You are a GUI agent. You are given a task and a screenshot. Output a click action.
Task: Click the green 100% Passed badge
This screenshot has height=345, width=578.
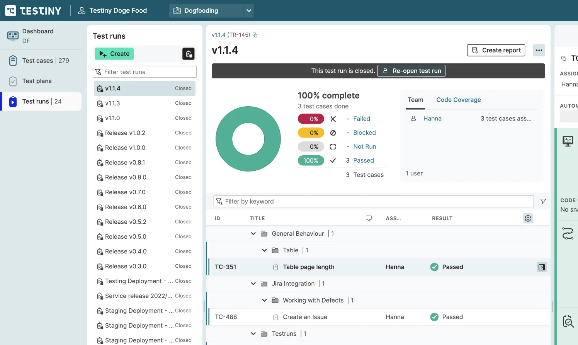(x=311, y=161)
